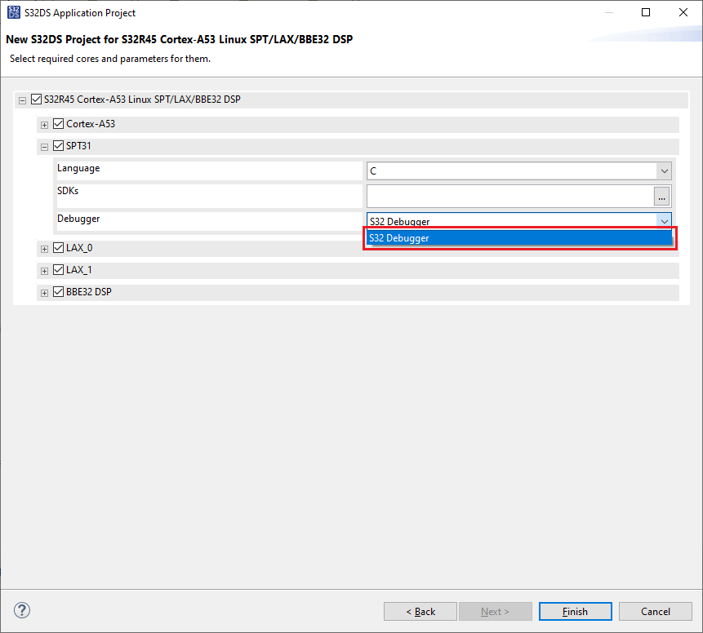Click the SDKs row label

(x=68, y=191)
